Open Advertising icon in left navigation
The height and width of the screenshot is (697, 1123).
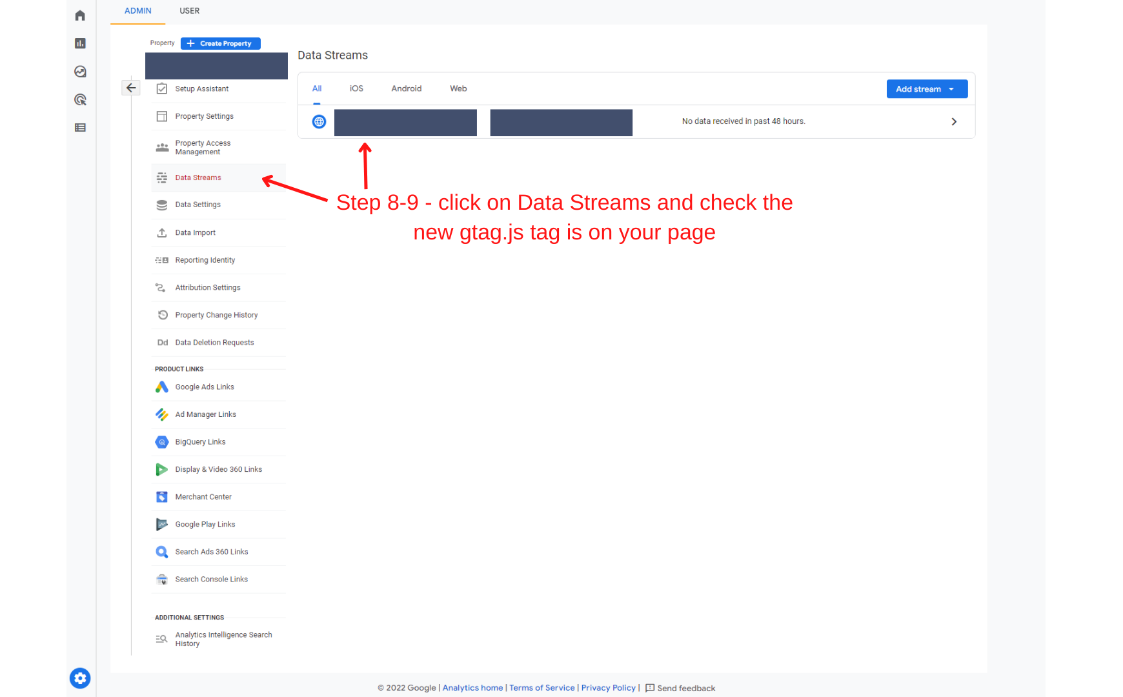pyautogui.click(x=80, y=99)
